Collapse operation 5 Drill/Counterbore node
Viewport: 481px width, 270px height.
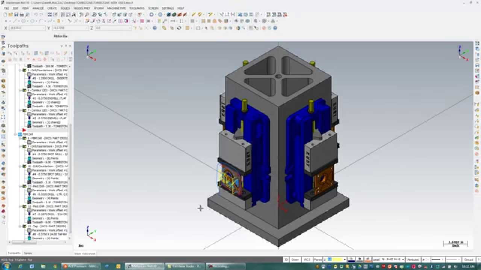(20, 70)
